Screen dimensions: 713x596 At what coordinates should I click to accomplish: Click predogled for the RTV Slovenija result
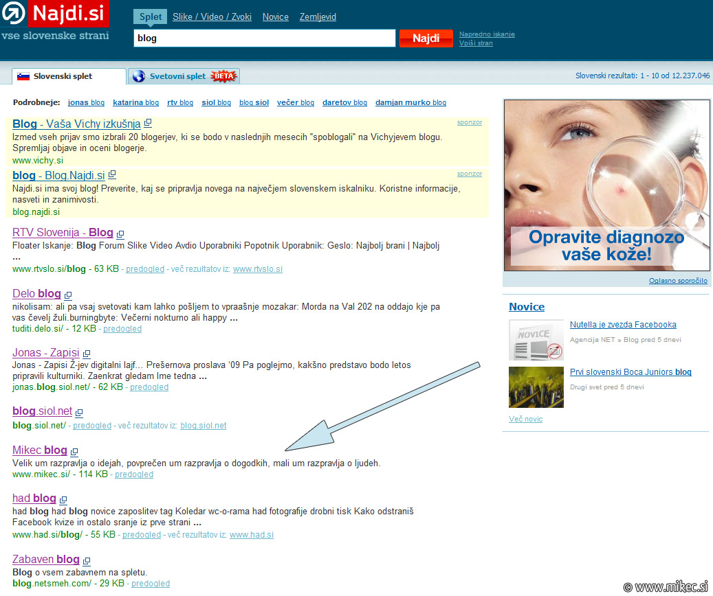(145, 269)
